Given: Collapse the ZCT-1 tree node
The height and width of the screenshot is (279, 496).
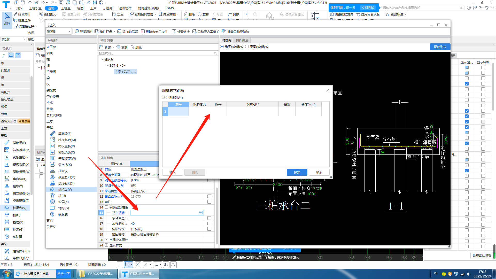Looking at the screenshot, I should [108, 66].
